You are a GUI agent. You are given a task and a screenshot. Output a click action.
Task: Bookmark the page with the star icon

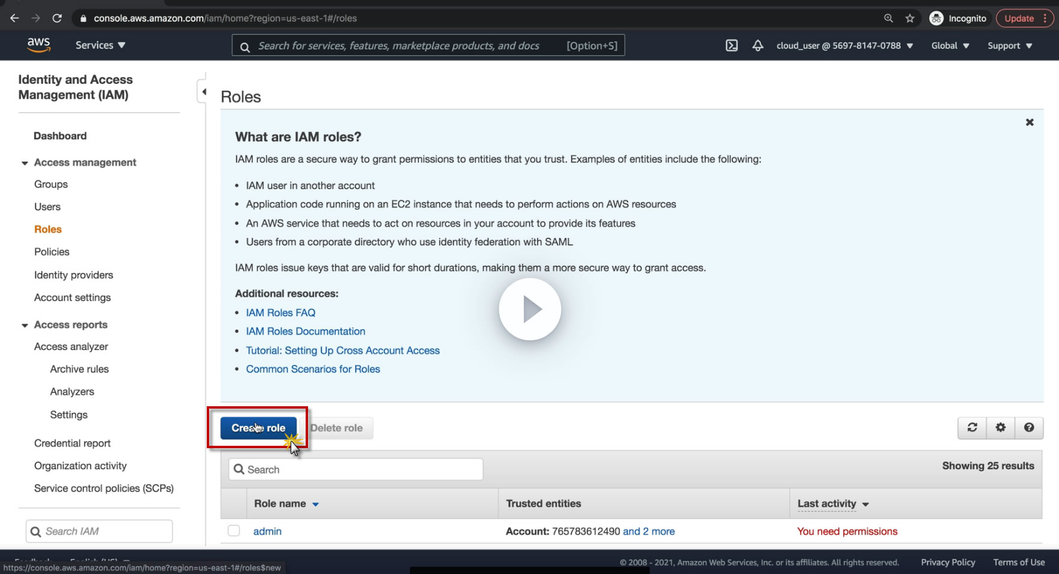tap(910, 18)
